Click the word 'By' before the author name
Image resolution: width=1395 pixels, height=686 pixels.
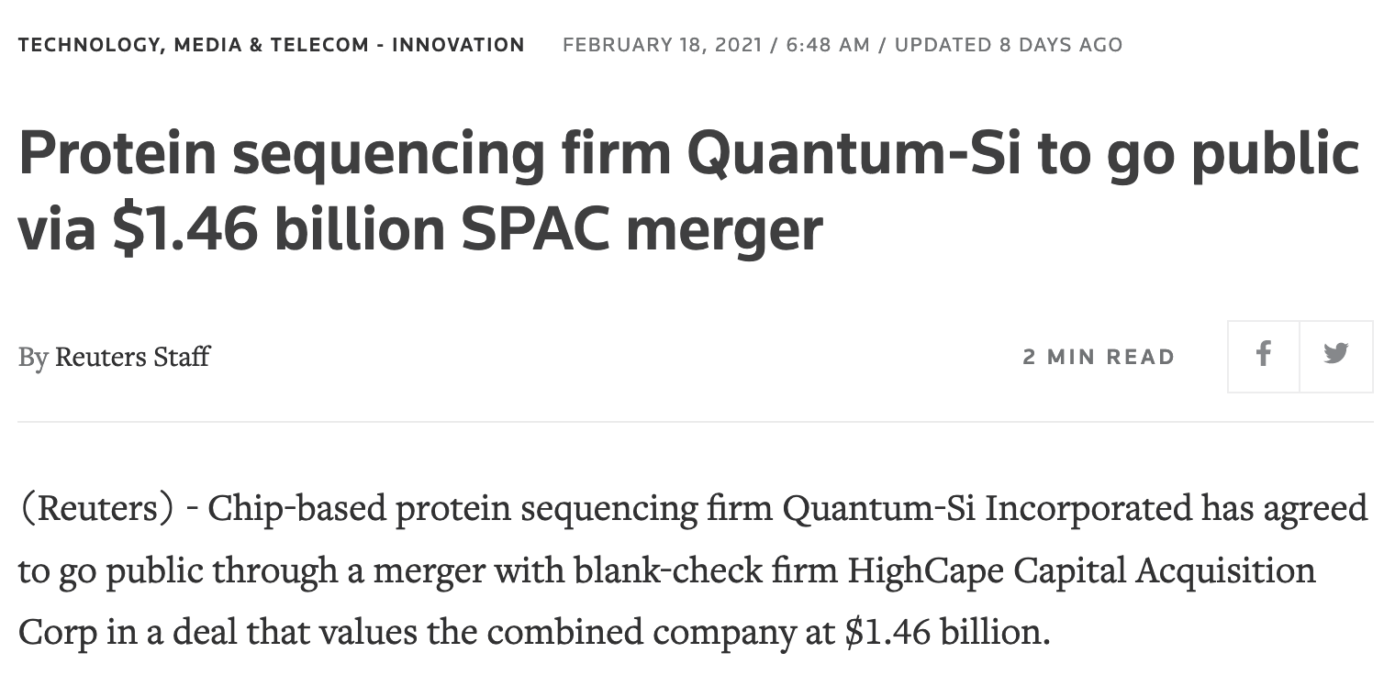tap(32, 357)
